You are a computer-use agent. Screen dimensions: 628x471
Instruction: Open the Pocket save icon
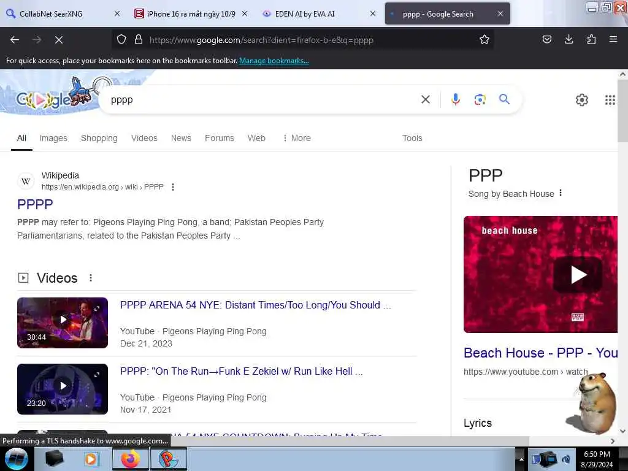[x=547, y=39]
